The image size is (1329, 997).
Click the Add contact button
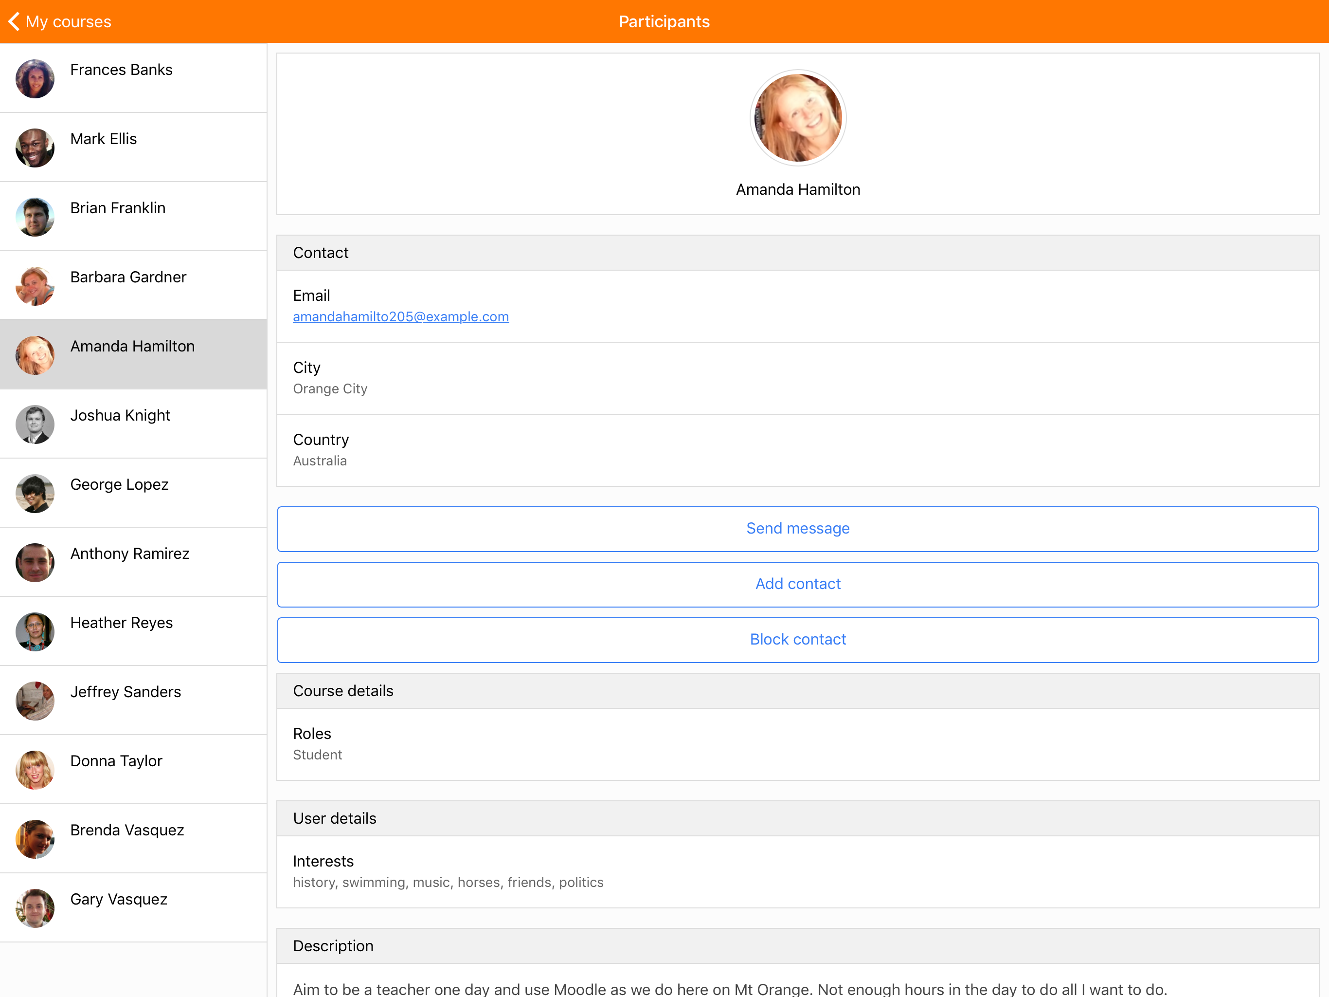pyautogui.click(x=798, y=584)
